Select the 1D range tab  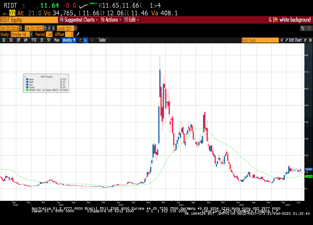pos(3,40)
